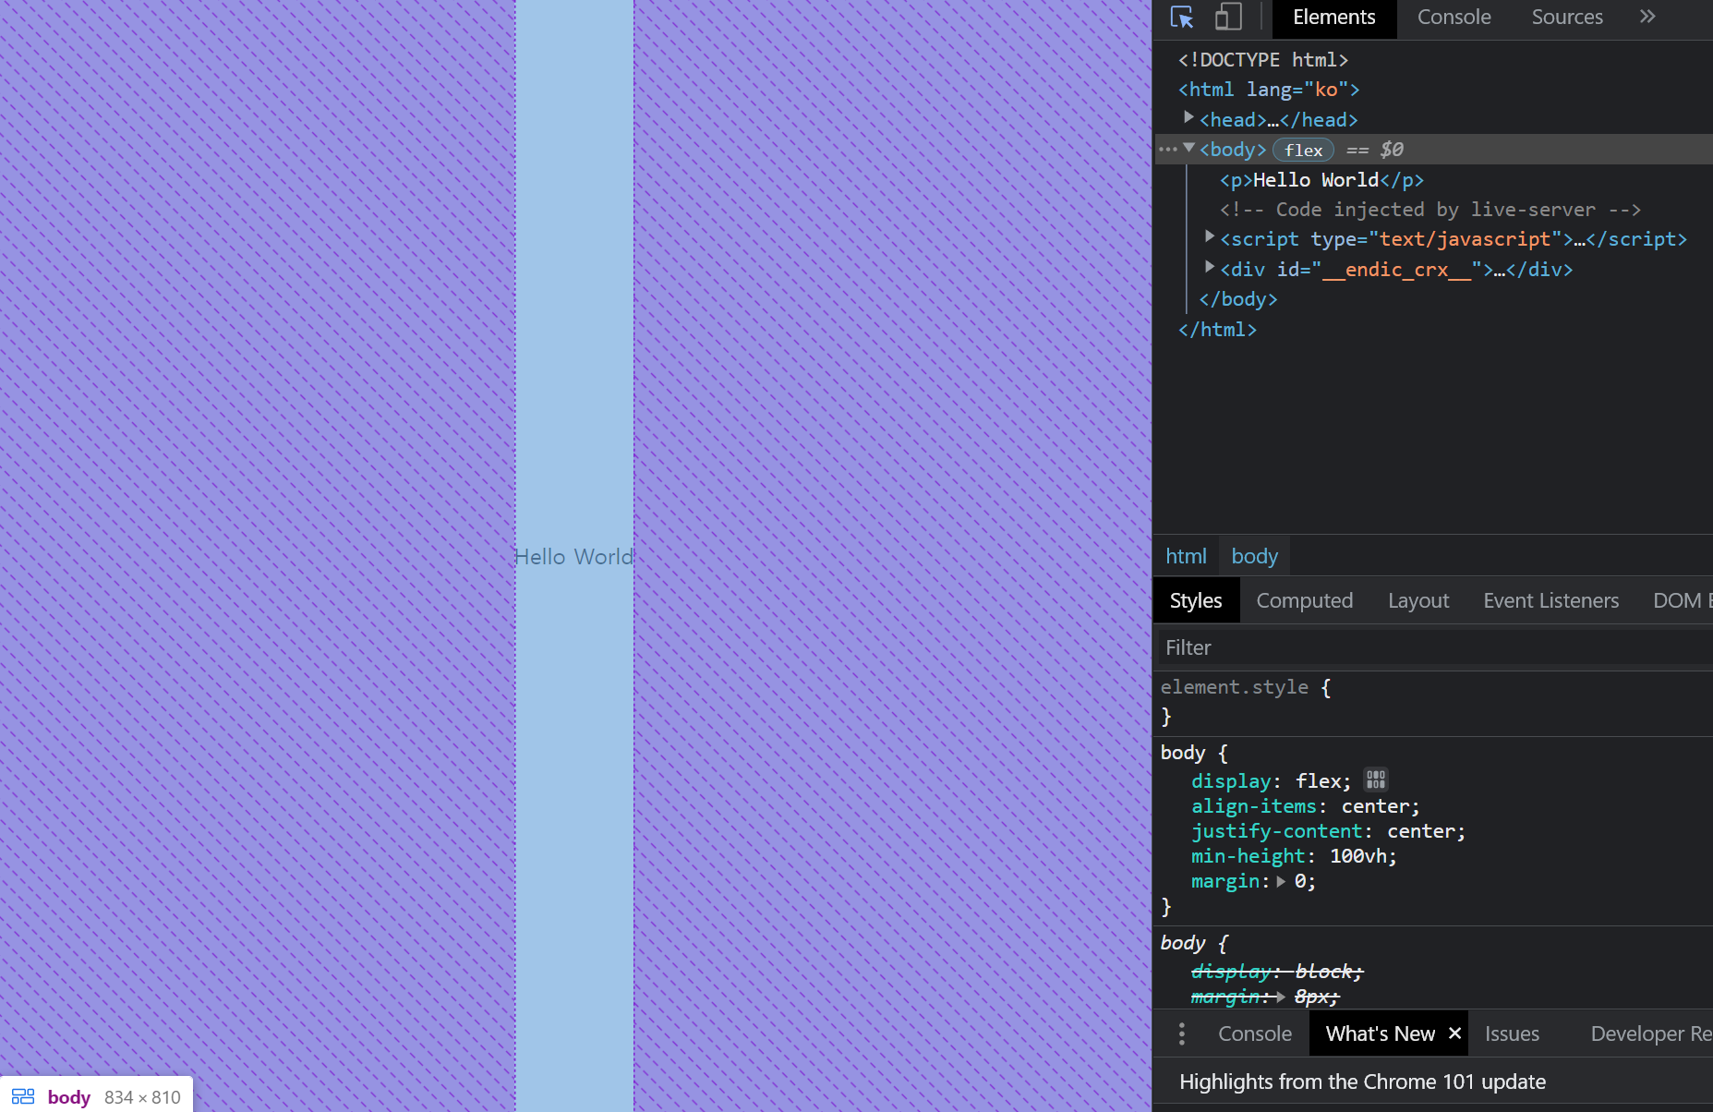Screen dimensions: 1713x1112
Task: Click the body selector of the author rule
Action: (1183, 753)
